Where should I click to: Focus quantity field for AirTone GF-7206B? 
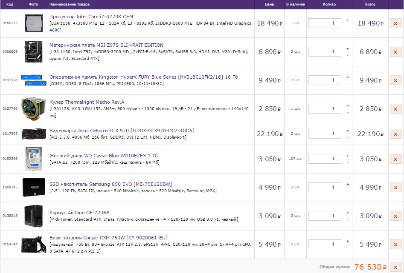coord(325,216)
